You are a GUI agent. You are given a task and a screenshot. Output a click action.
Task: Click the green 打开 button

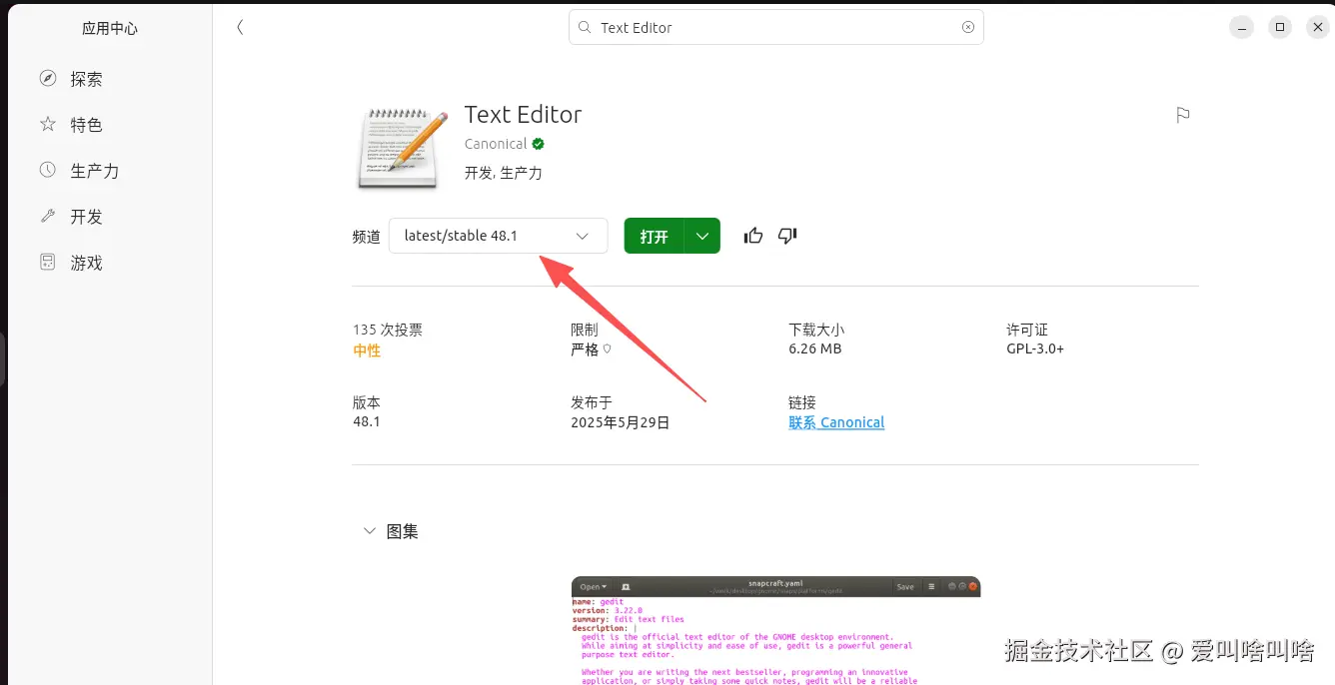coord(655,236)
